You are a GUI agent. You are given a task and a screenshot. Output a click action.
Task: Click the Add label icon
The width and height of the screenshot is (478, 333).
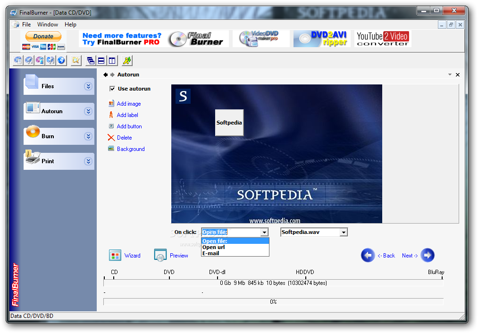[x=111, y=115]
